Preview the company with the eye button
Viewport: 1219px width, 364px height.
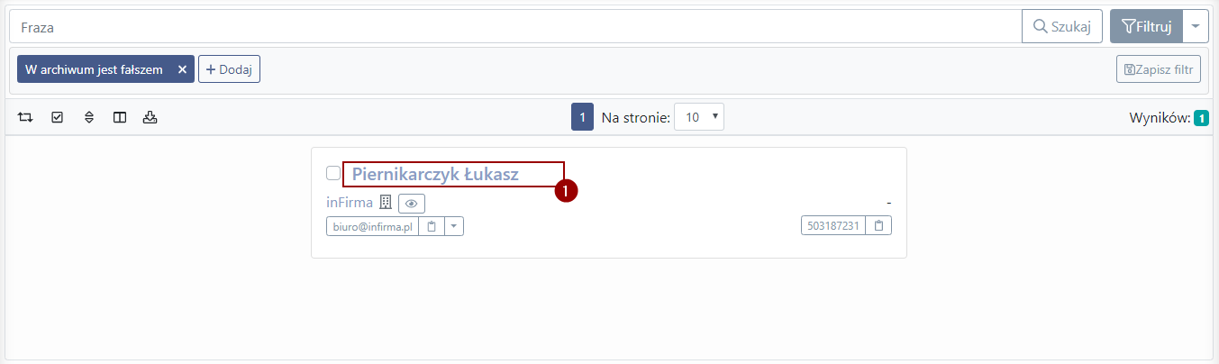412,204
